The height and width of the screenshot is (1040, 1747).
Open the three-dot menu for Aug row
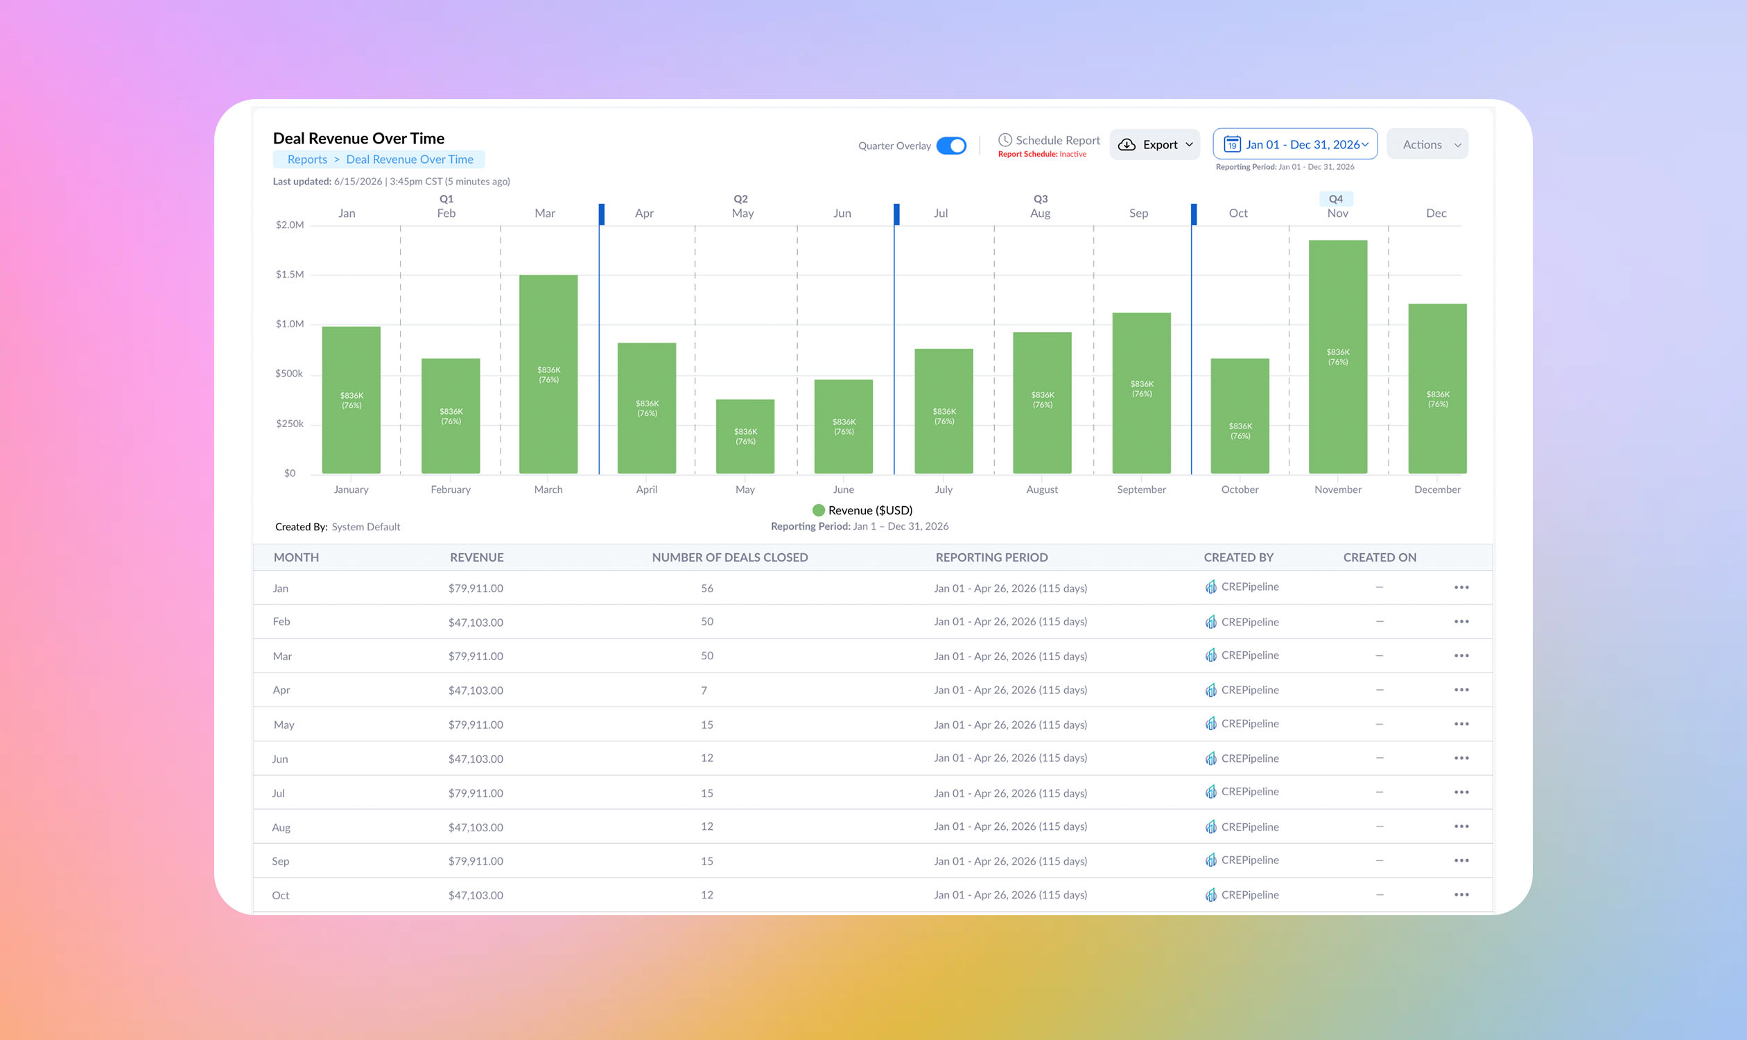click(1461, 826)
